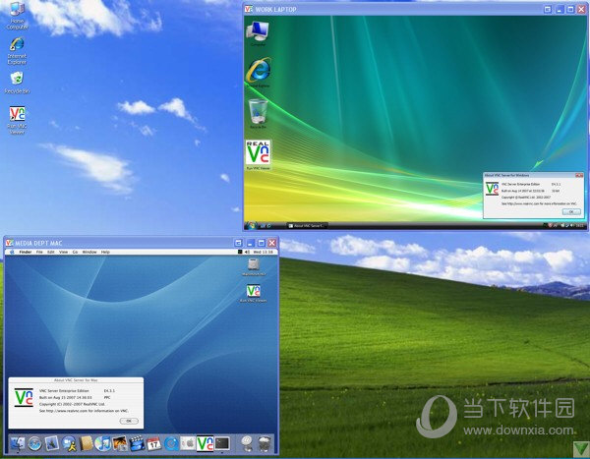
Task: Open System Preferences in Mac dock
Action: 188,444
